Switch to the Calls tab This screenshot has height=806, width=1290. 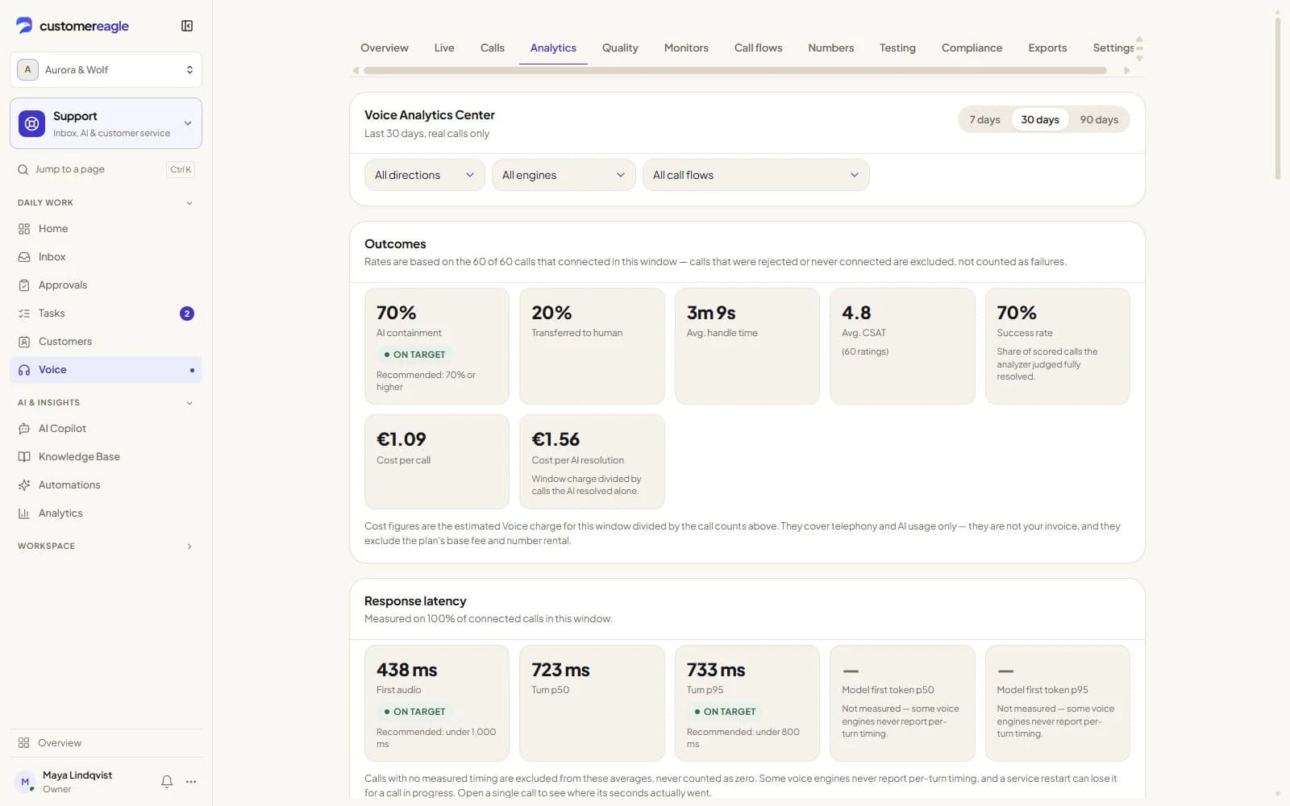pyautogui.click(x=493, y=48)
